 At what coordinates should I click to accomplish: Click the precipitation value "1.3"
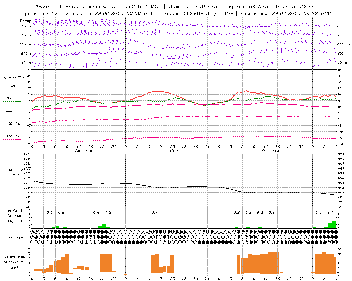point(108,213)
